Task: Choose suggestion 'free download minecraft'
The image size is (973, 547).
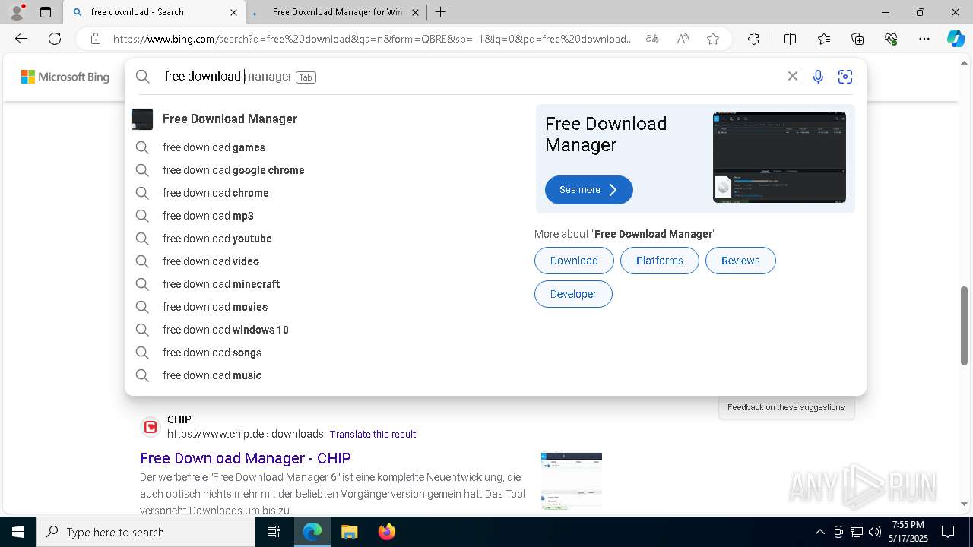Action: click(221, 284)
